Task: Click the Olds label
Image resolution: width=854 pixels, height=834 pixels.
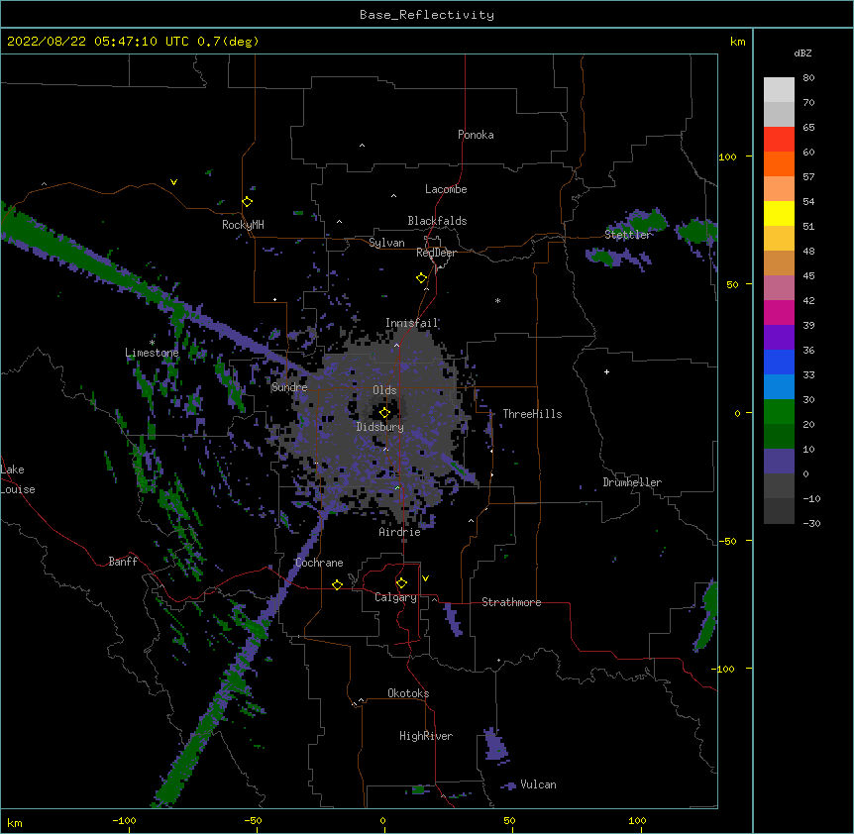Action: pyautogui.click(x=384, y=390)
